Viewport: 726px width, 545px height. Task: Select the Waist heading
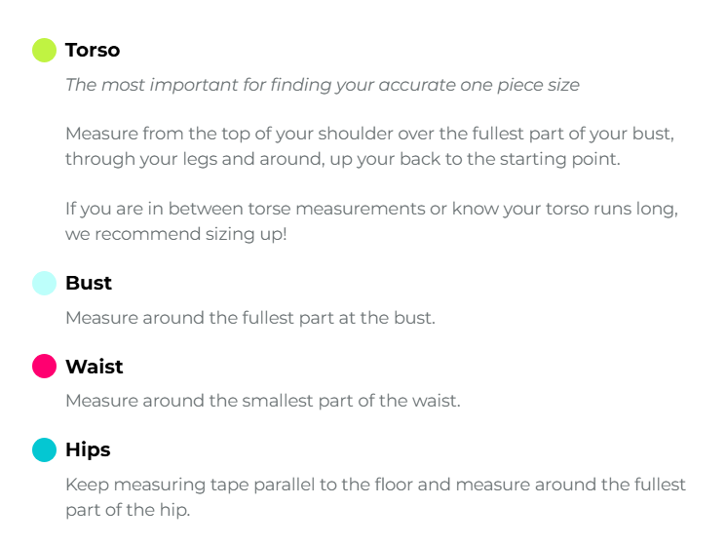[95, 367]
